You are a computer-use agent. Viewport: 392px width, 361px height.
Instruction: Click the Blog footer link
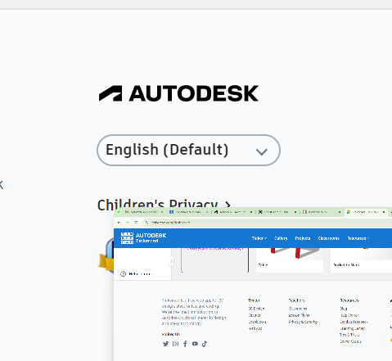[x=344, y=309]
